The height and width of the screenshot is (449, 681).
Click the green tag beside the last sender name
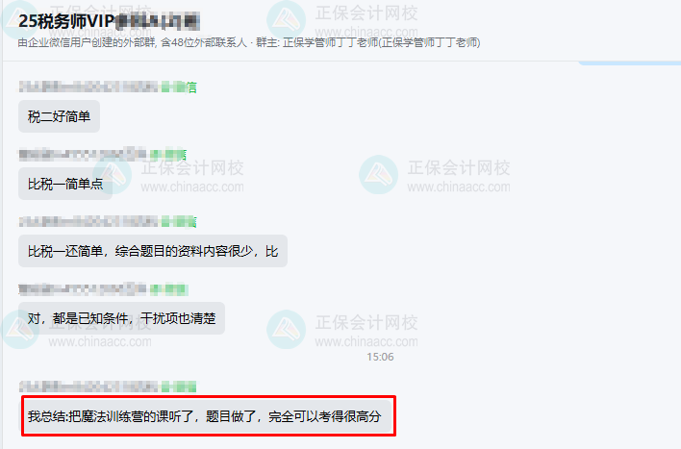[x=179, y=387]
